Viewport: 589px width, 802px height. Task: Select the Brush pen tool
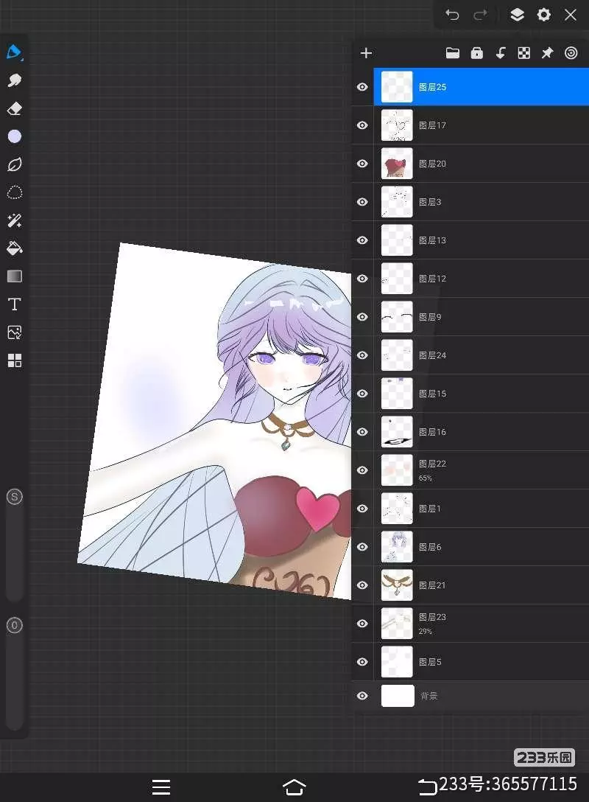point(14,52)
